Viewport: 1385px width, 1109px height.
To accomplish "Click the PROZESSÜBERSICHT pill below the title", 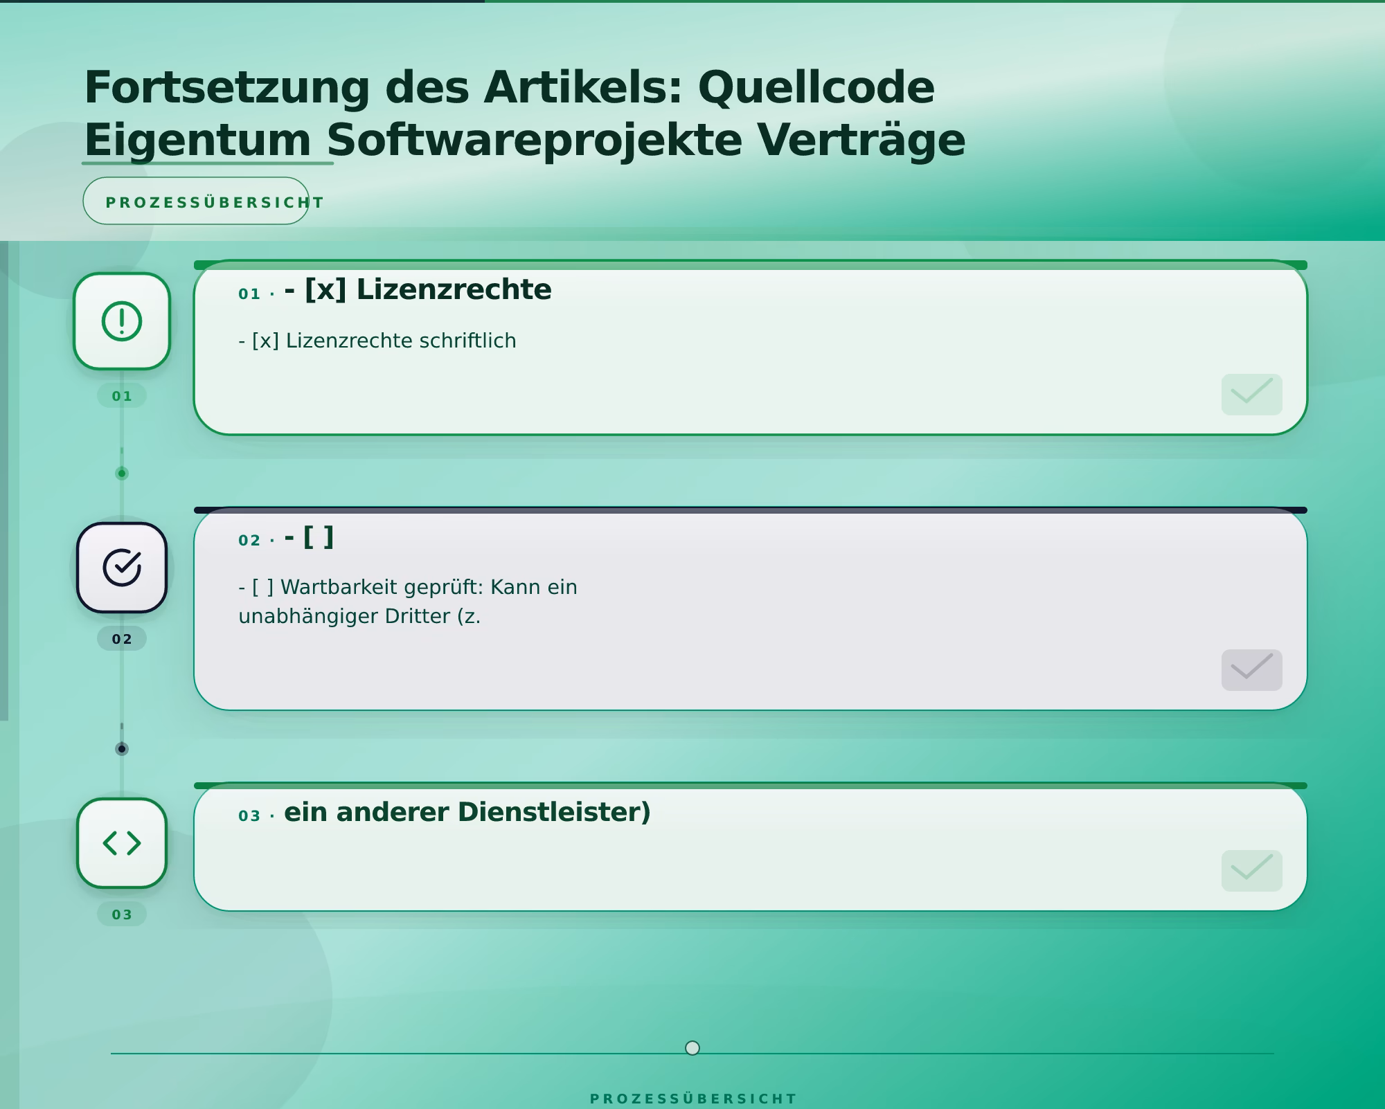I will [196, 201].
